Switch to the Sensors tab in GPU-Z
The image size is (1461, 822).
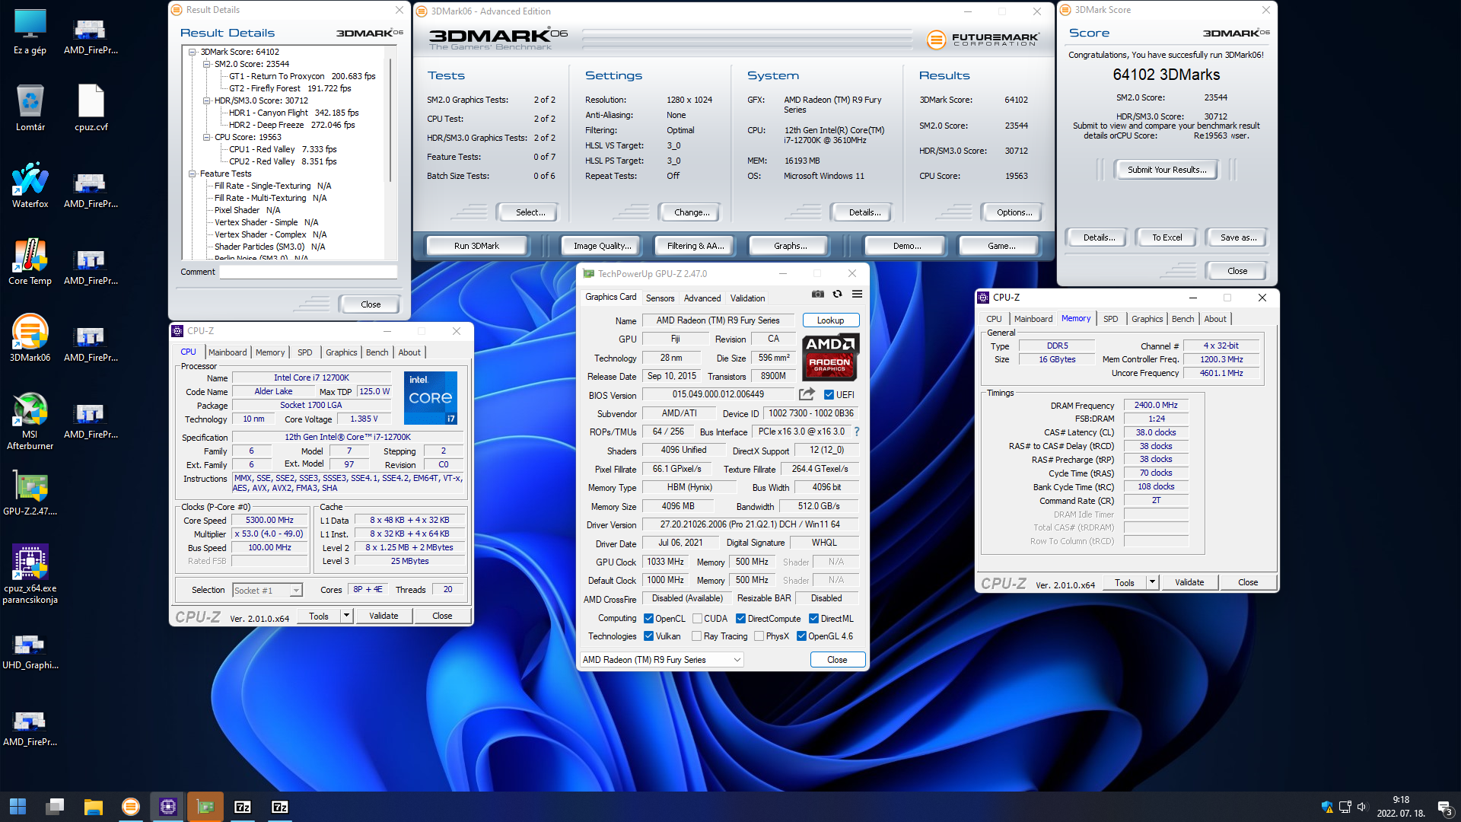pyautogui.click(x=660, y=298)
